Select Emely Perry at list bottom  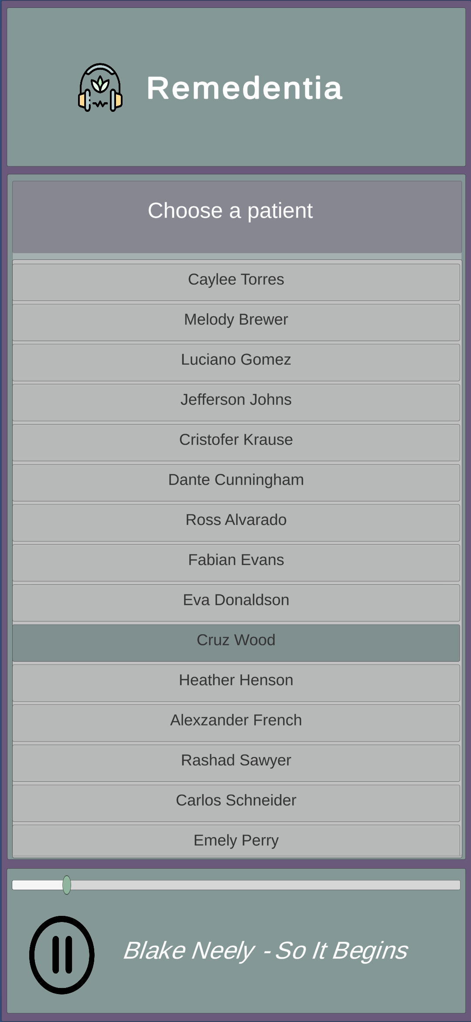point(236,841)
